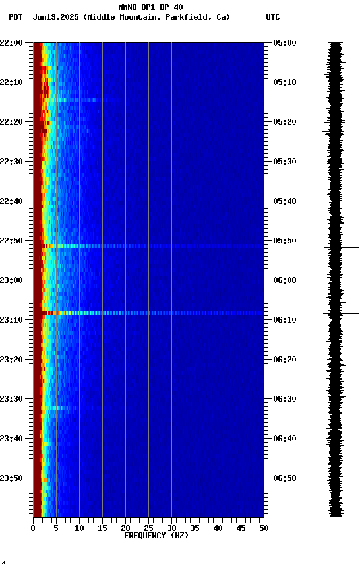This screenshot has height=570, width=364.
Task: Click the short spectral streak near 22:14 PDT
Action: 71,99
